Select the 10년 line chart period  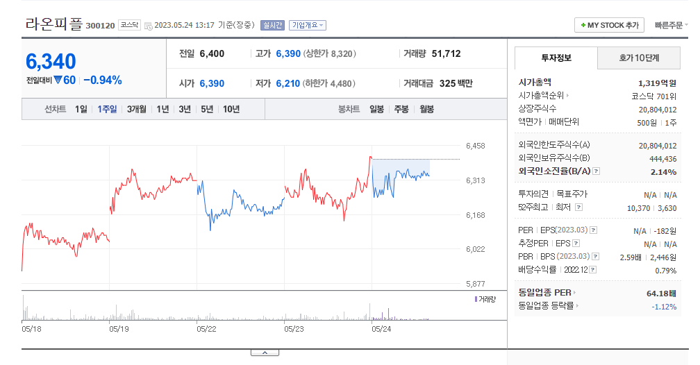point(231,110)
